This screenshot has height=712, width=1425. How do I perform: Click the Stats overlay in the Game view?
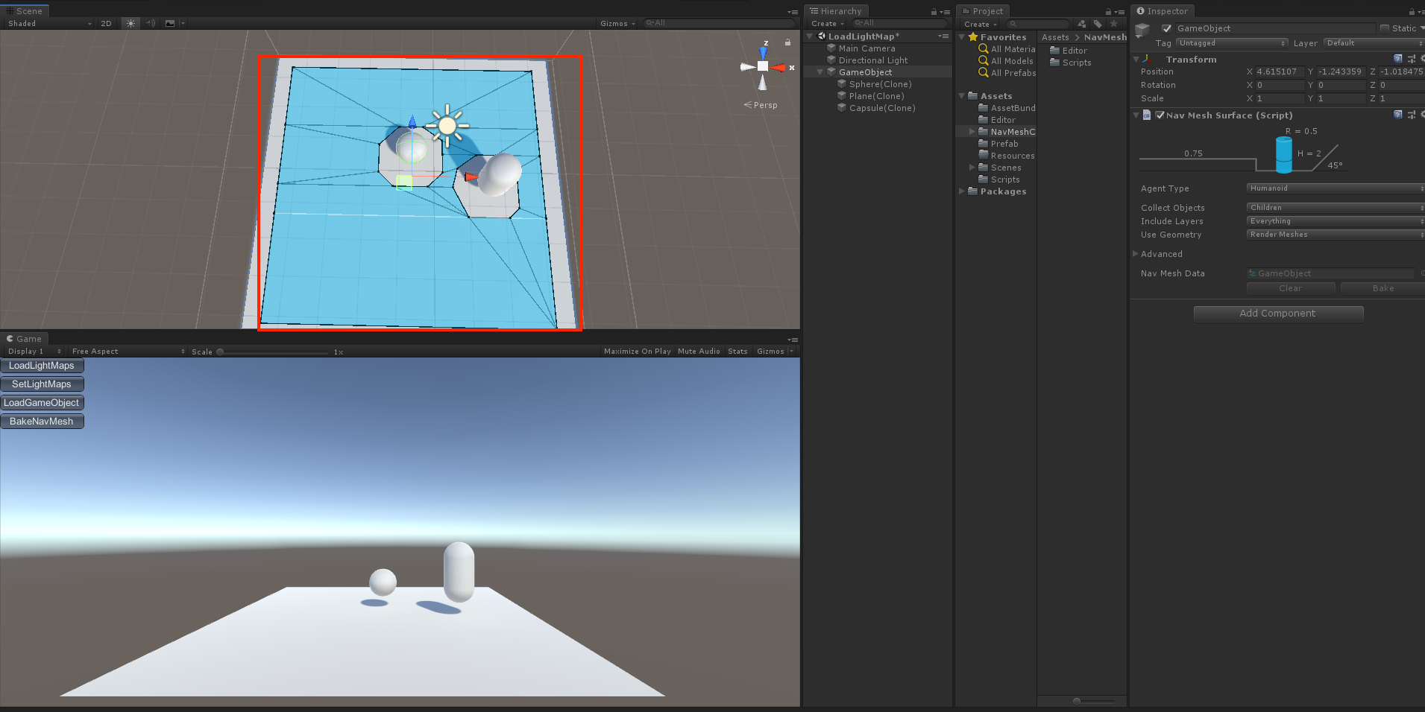[x=737, y=351]
